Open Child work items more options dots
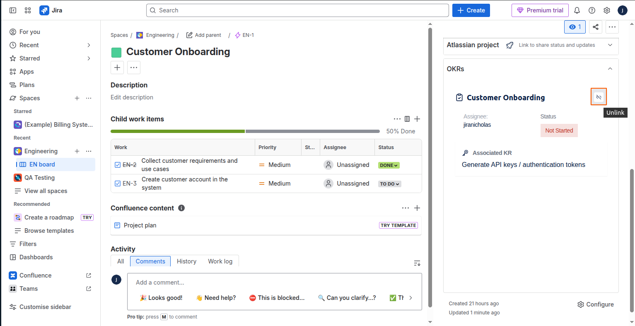 397,119
